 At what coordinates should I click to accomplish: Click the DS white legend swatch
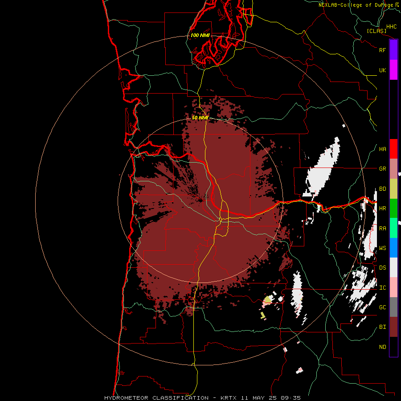click(393, 267)
